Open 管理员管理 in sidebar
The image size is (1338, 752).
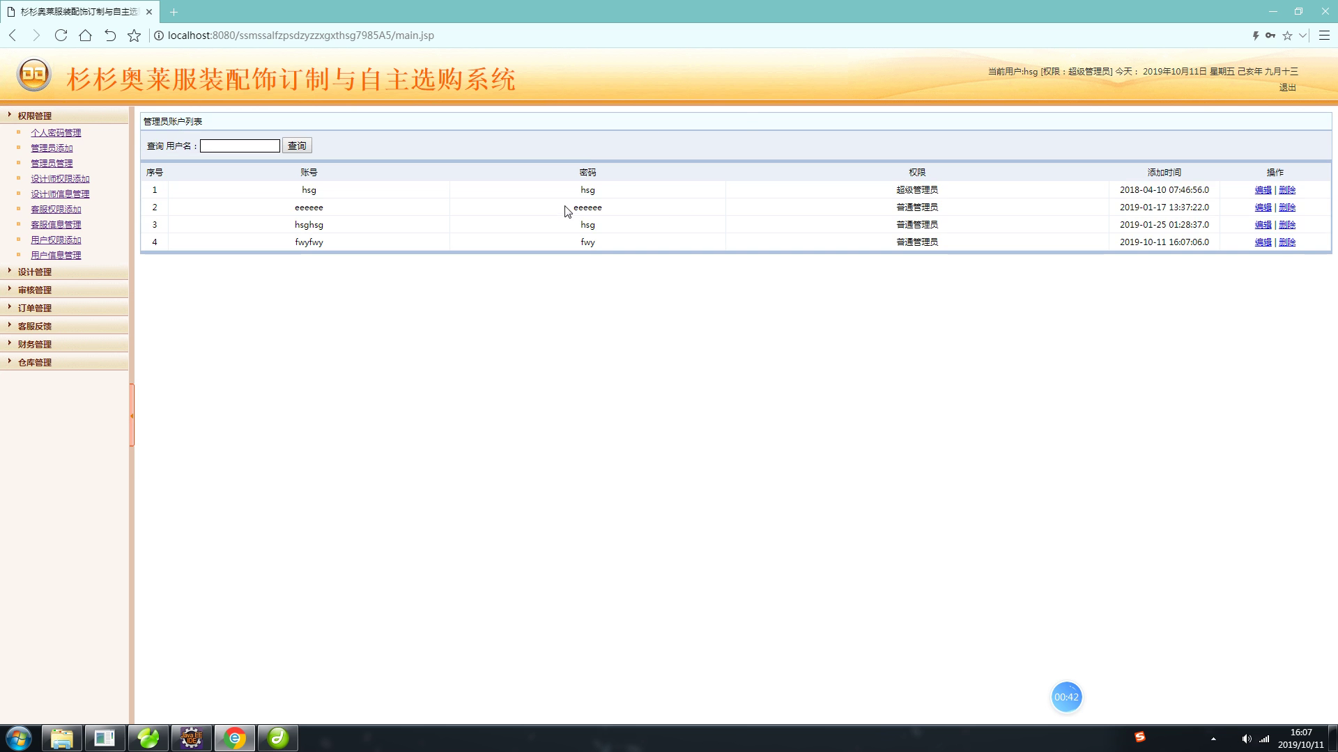(52, 163)
